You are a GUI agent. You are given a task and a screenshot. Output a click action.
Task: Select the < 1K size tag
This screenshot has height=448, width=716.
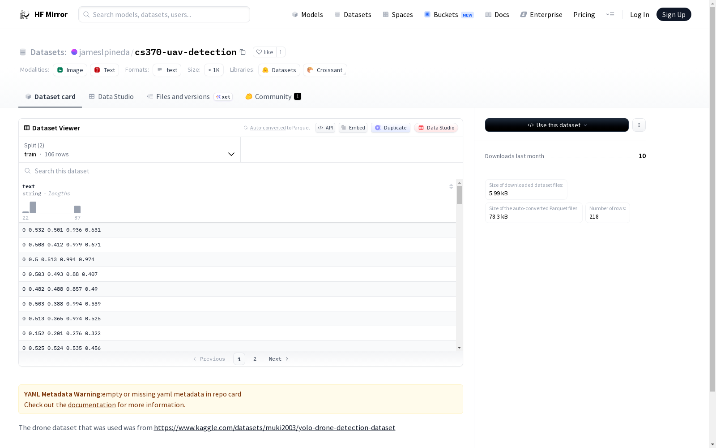click(214, 70)
